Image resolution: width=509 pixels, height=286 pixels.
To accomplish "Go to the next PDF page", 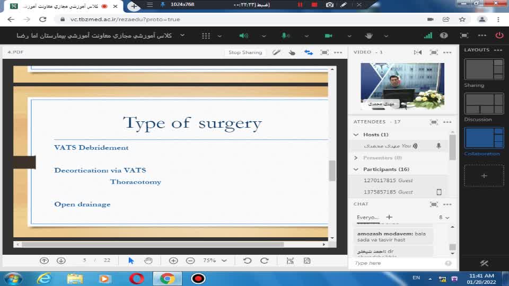I will tap(61, 261).
